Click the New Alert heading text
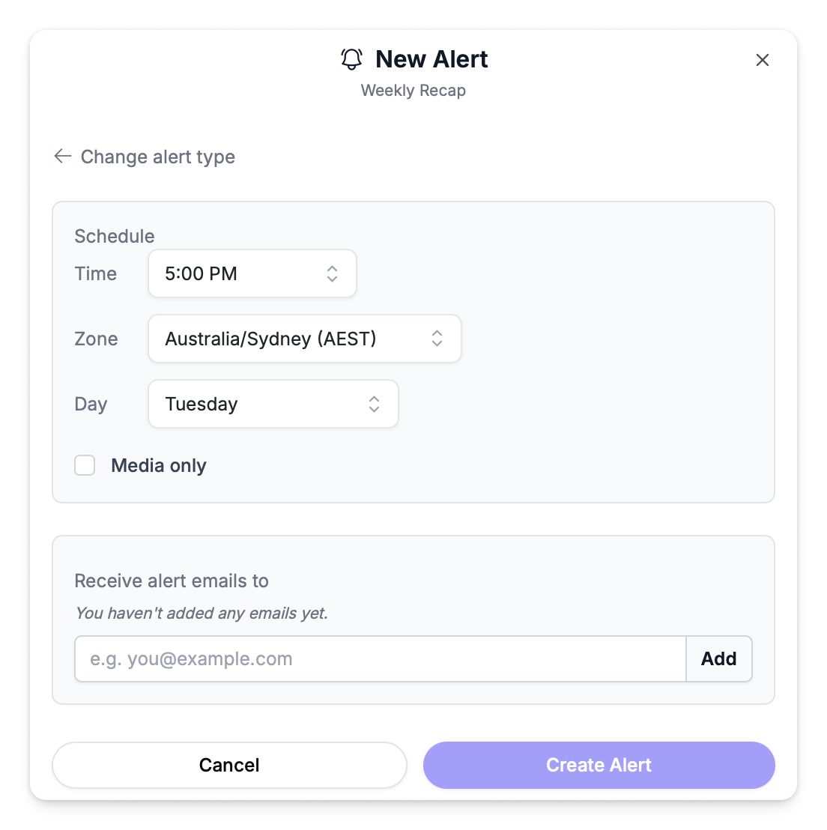827x830 pixels. (431, 59)
